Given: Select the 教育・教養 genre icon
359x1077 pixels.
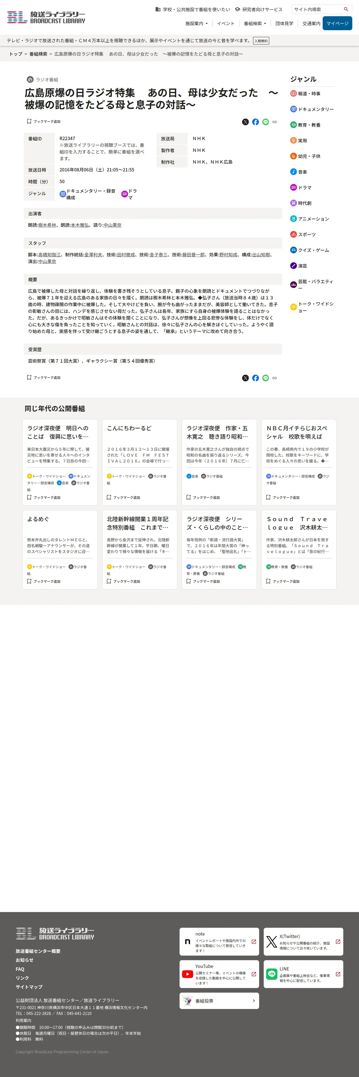Looking at the screenshot, I should [x=293, y=125].
